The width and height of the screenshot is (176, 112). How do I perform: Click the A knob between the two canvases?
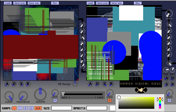[82, 37]
